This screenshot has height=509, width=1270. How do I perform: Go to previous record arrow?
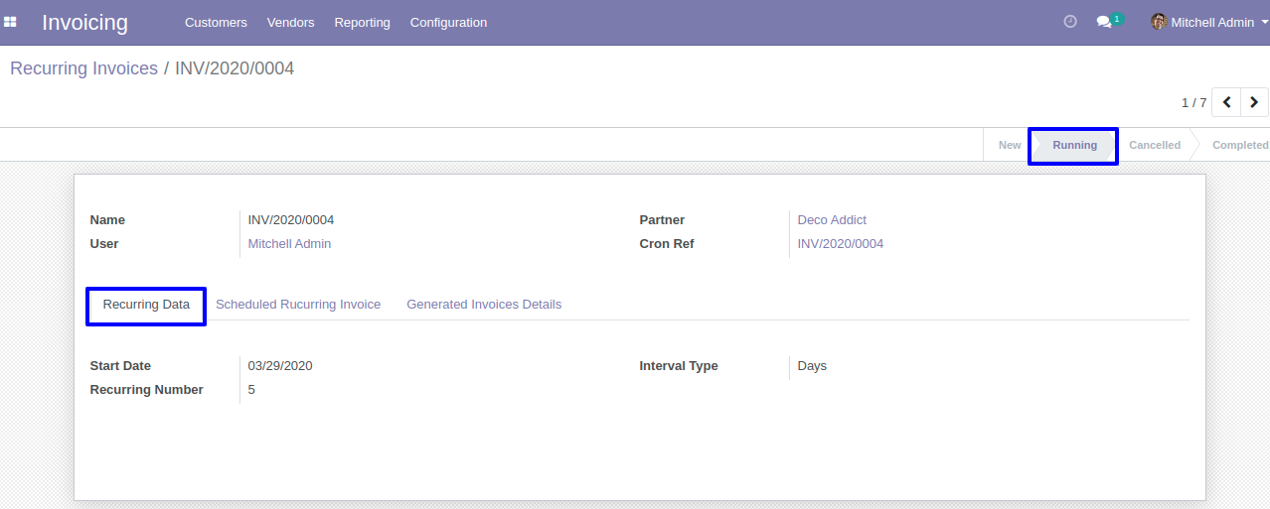point(1226,102)
